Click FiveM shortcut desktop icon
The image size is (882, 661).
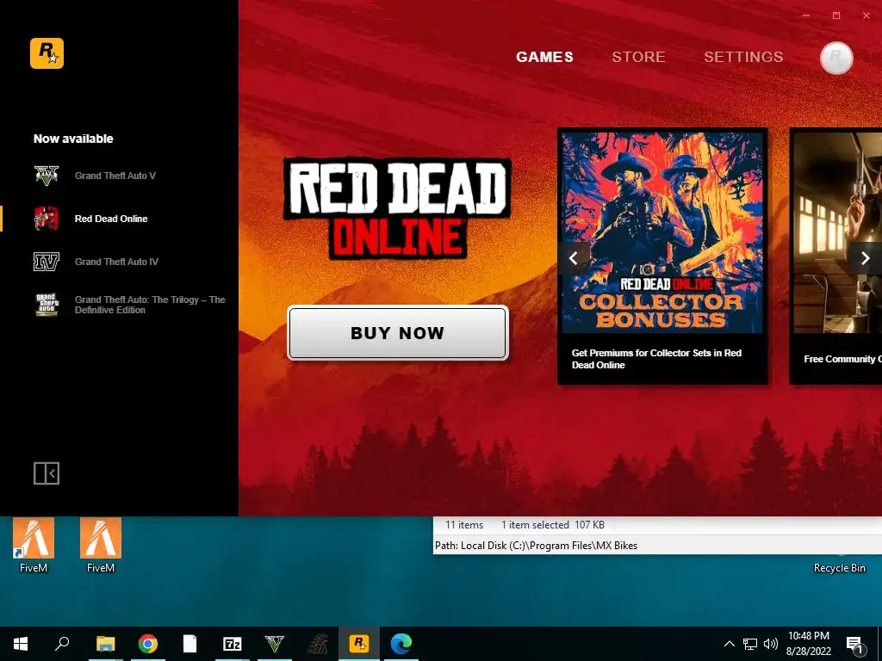coord(34,545)
